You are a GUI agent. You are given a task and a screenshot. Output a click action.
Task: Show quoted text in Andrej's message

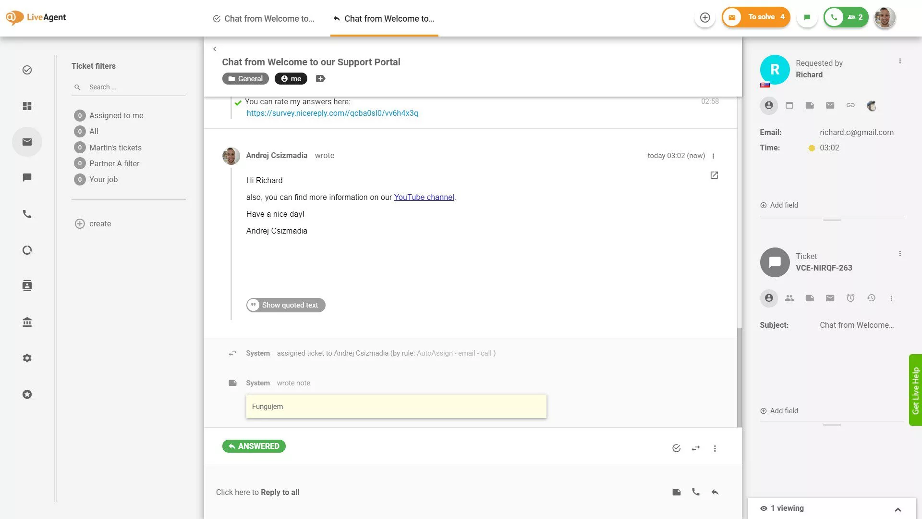pyautogui.click(x=285, y=305)
